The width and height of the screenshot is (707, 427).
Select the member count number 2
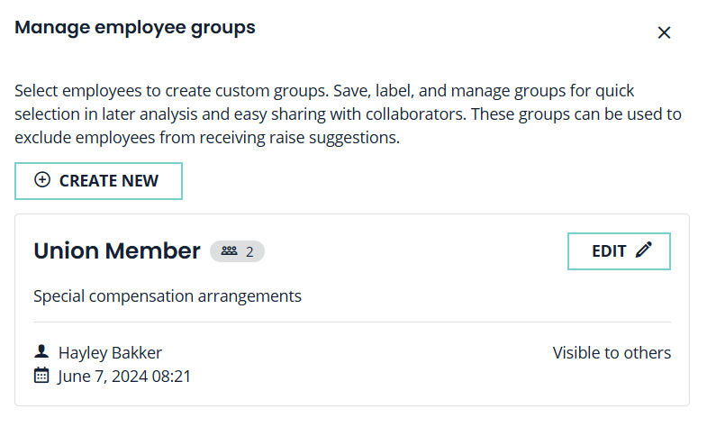coord(249,251)
